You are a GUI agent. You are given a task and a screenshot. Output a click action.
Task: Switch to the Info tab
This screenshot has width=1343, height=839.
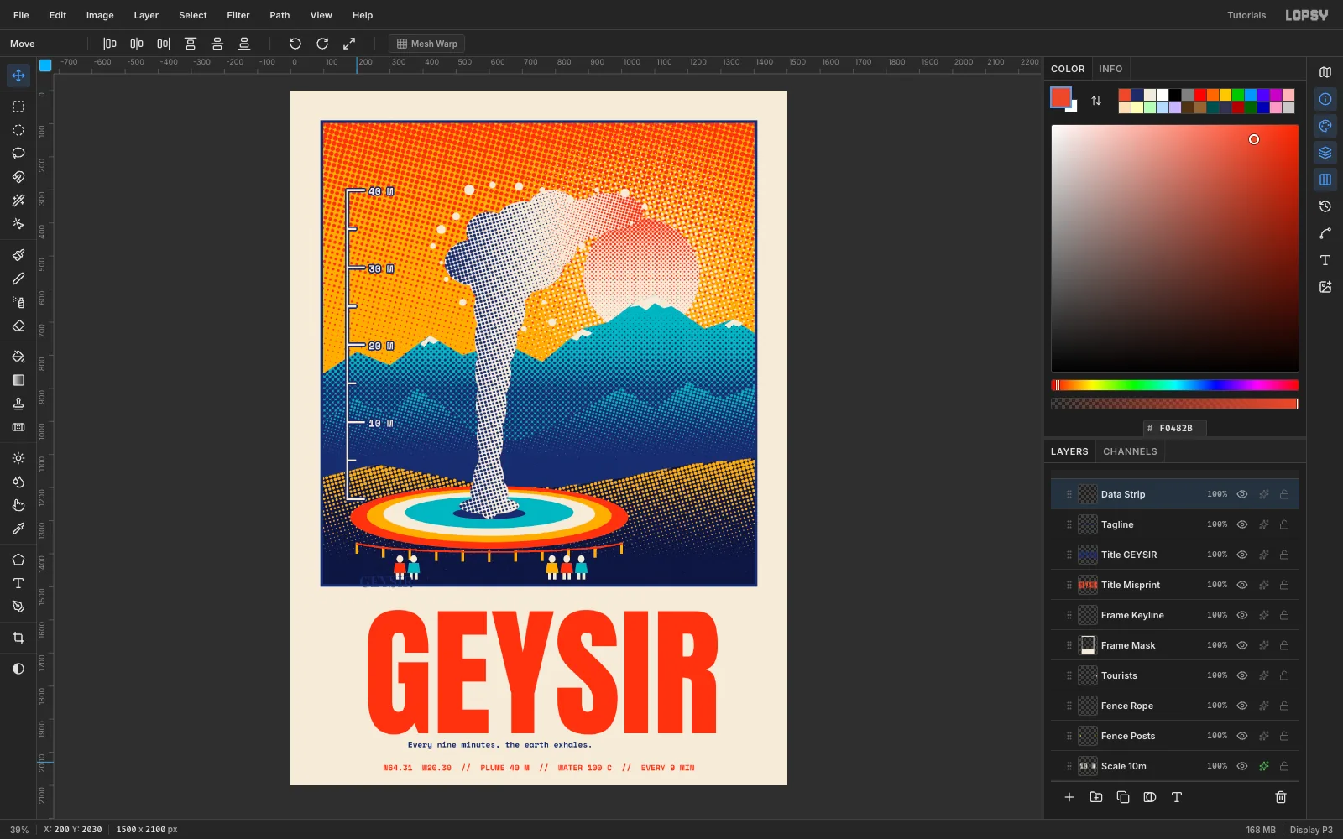1110,69
